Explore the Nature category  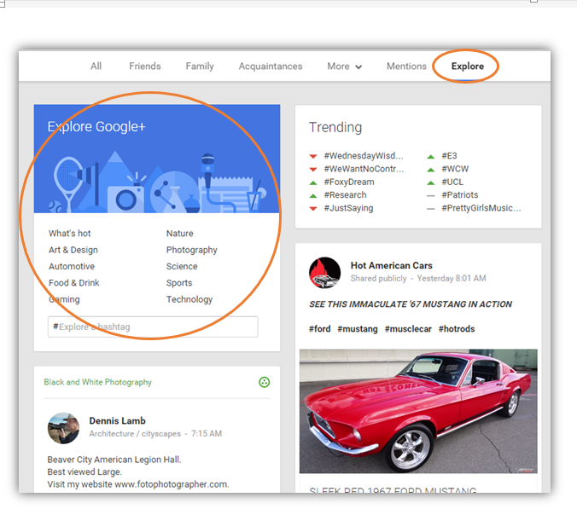pos(179,234)
